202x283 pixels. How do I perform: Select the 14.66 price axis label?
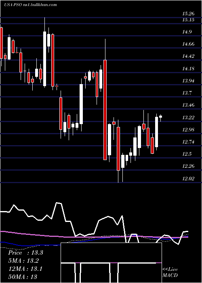click(188, 44)
